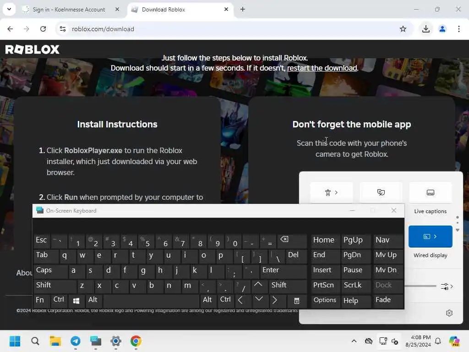Open Chrome downloads tray icon
The image size is (469, 352).
(x=425, y=29)
